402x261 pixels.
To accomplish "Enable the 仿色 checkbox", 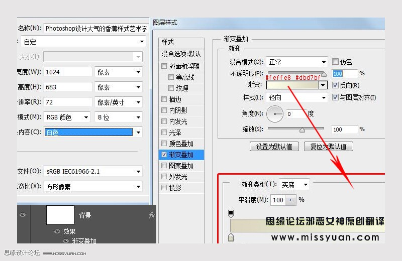I will tap(335, 61).
